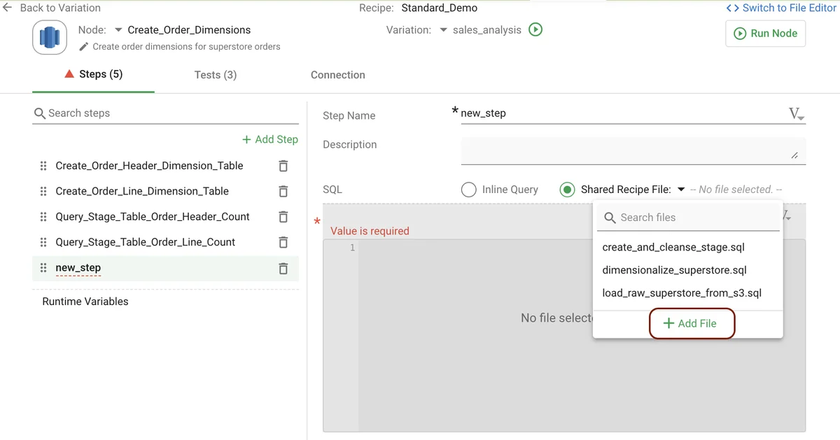Click the Run Node button
Image resolution: width=840 pixels, height=440 pixels.
765,33
